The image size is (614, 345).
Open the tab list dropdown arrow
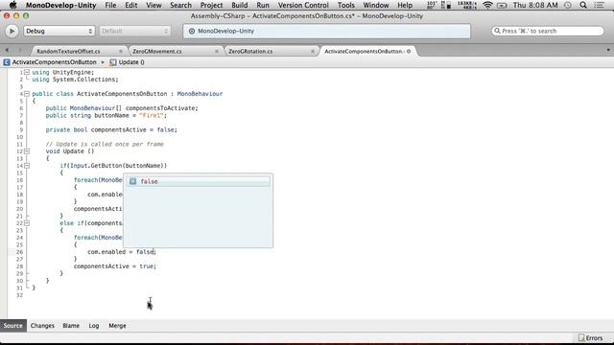click(x=608, y=50)
